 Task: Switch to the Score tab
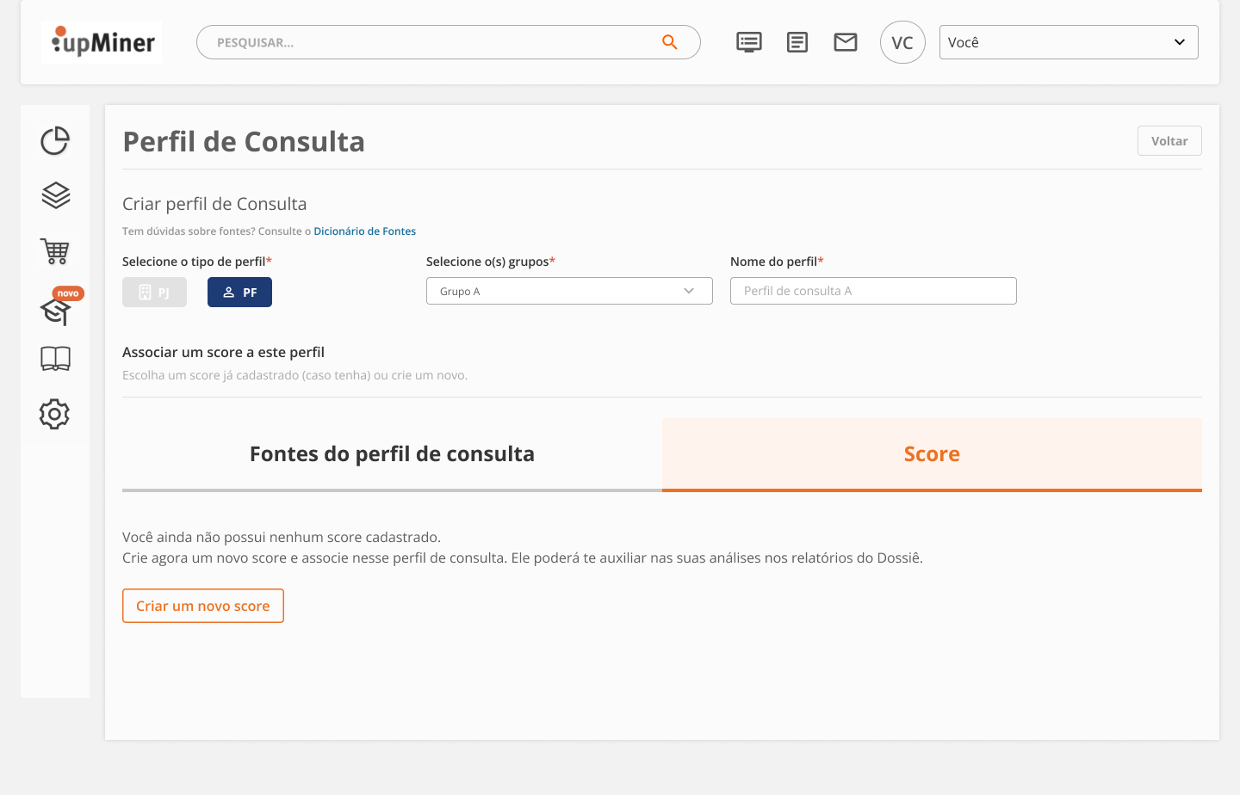(932, 454)
